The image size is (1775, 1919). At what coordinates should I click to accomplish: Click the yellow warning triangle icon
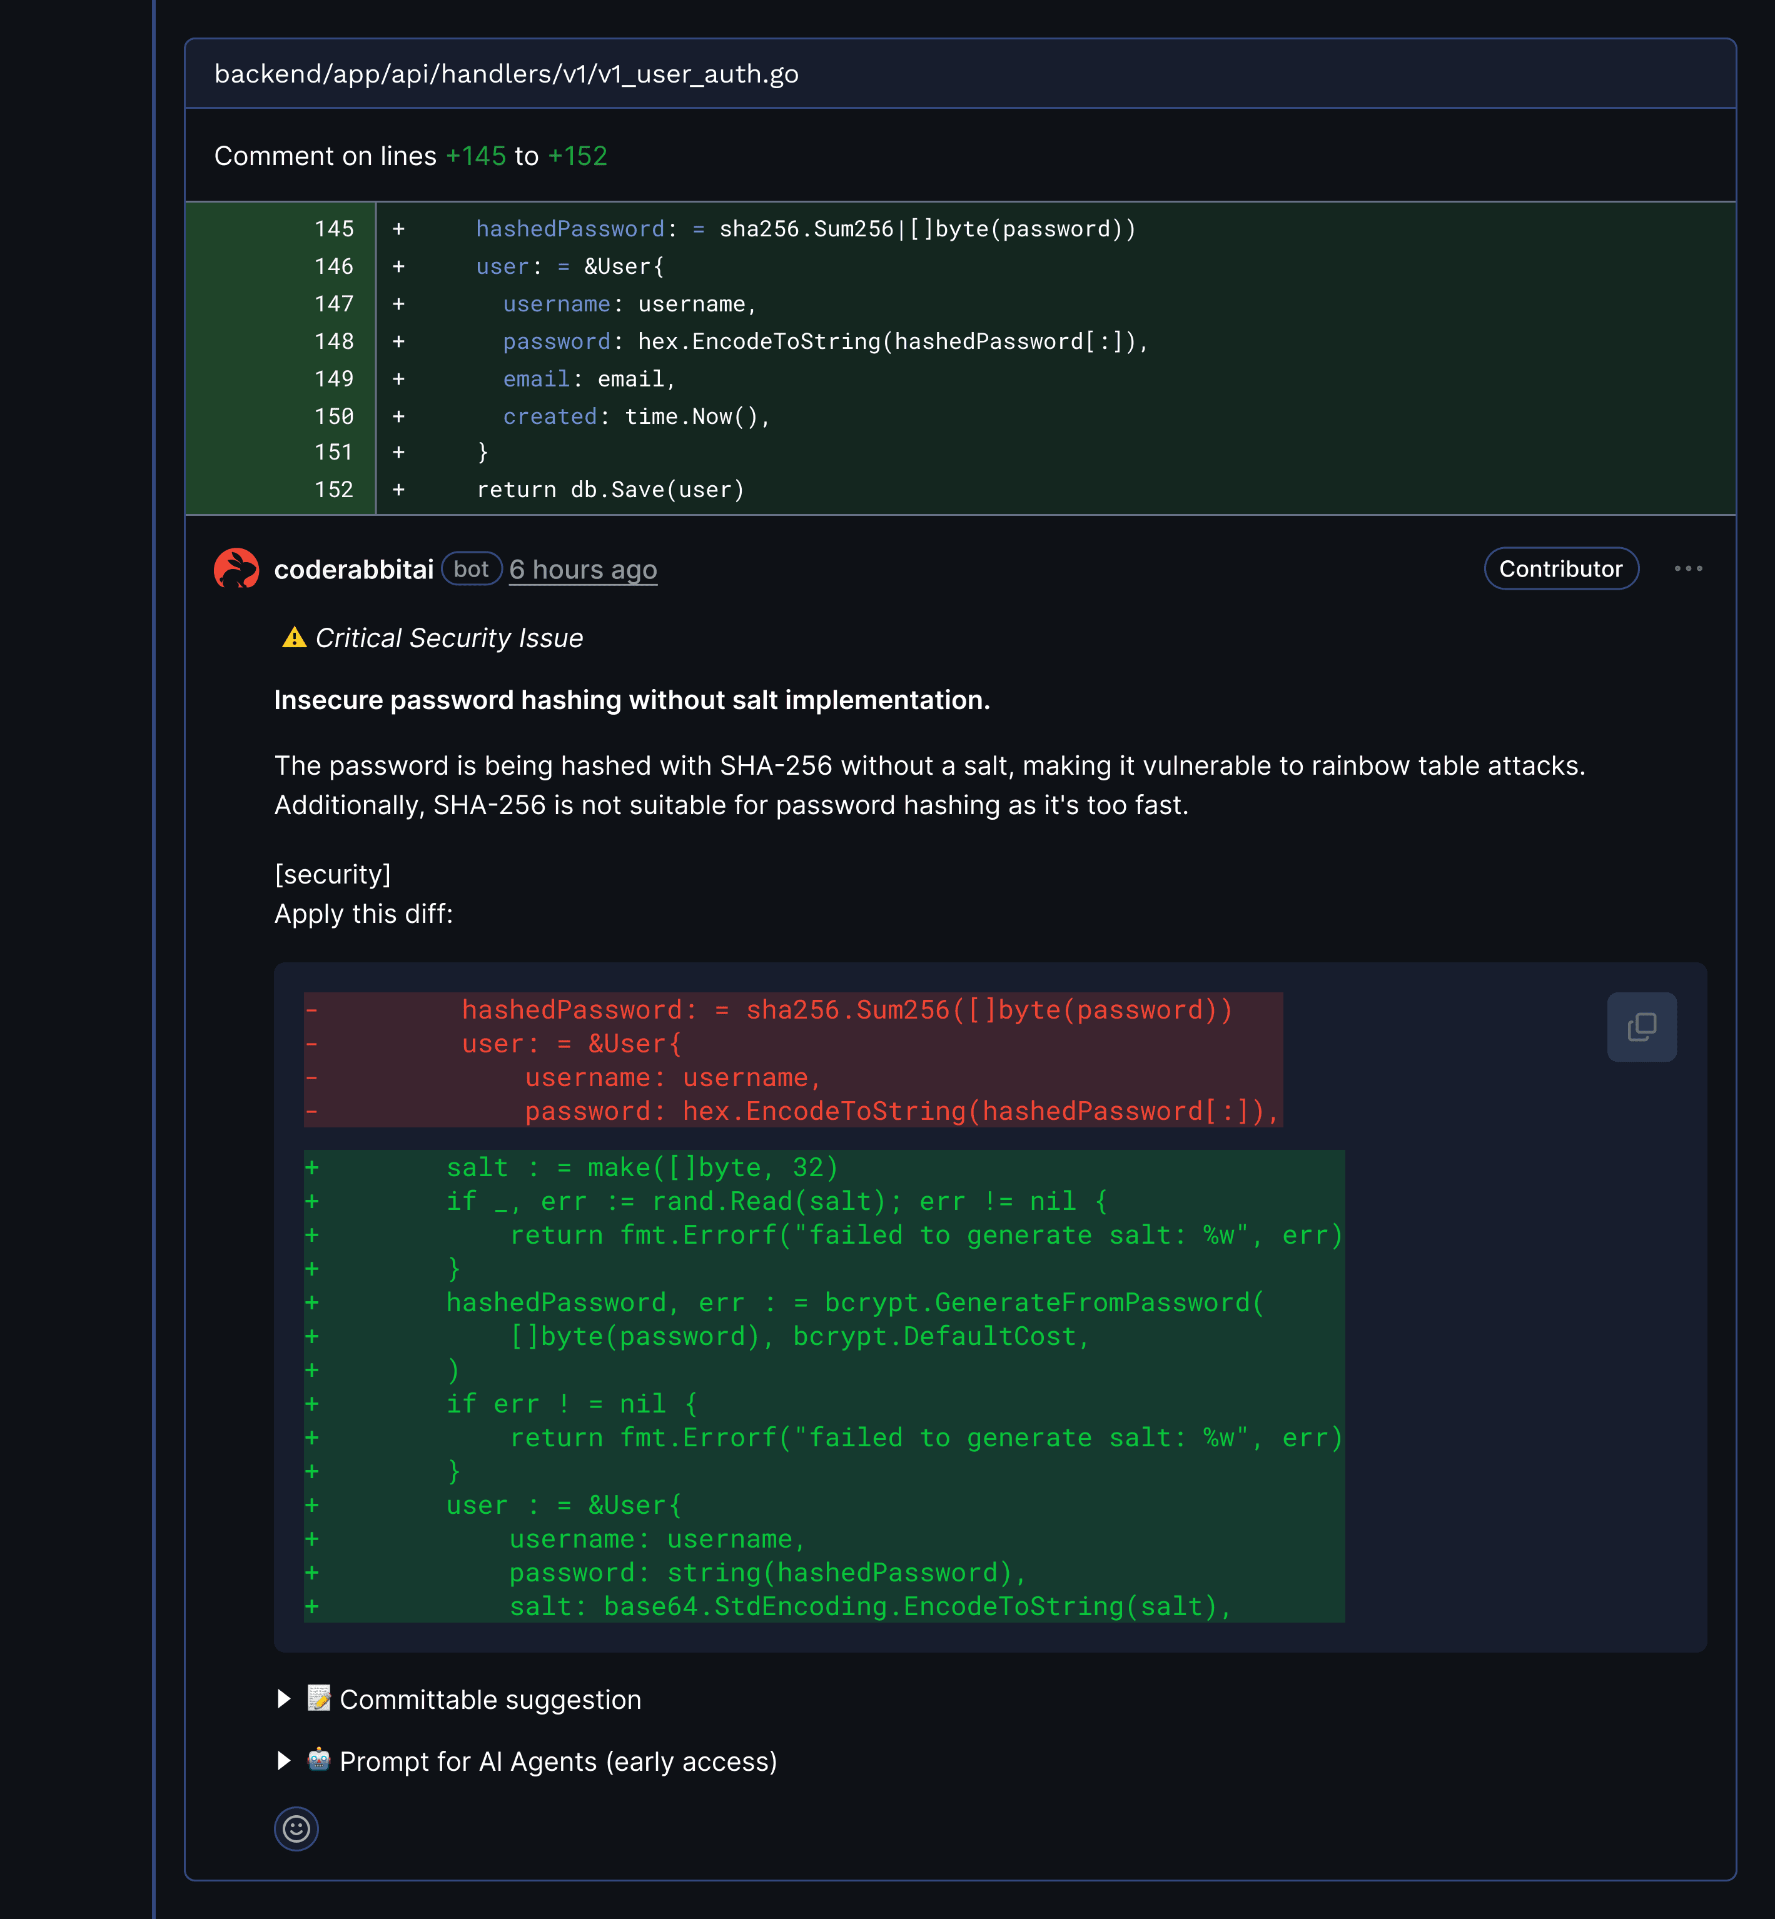294,638
